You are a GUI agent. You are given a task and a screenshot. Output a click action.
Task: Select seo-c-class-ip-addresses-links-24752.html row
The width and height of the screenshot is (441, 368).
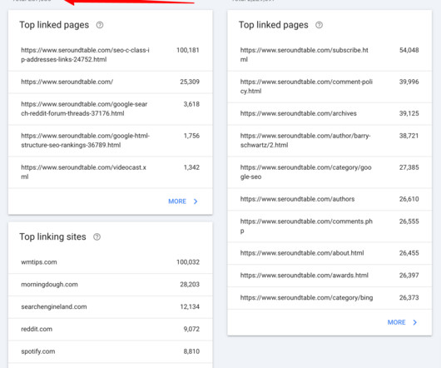click(x=110, y=55)
